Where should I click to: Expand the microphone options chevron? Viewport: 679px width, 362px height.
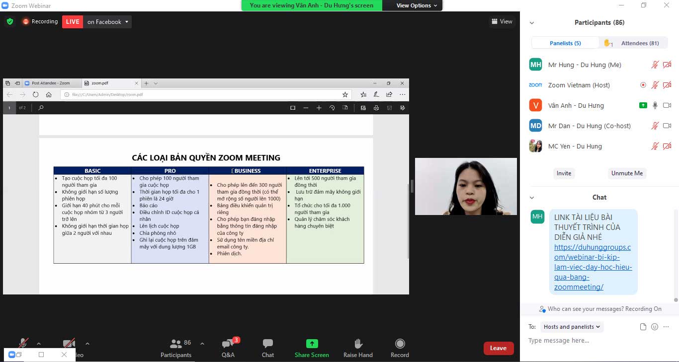coord(38,343)
